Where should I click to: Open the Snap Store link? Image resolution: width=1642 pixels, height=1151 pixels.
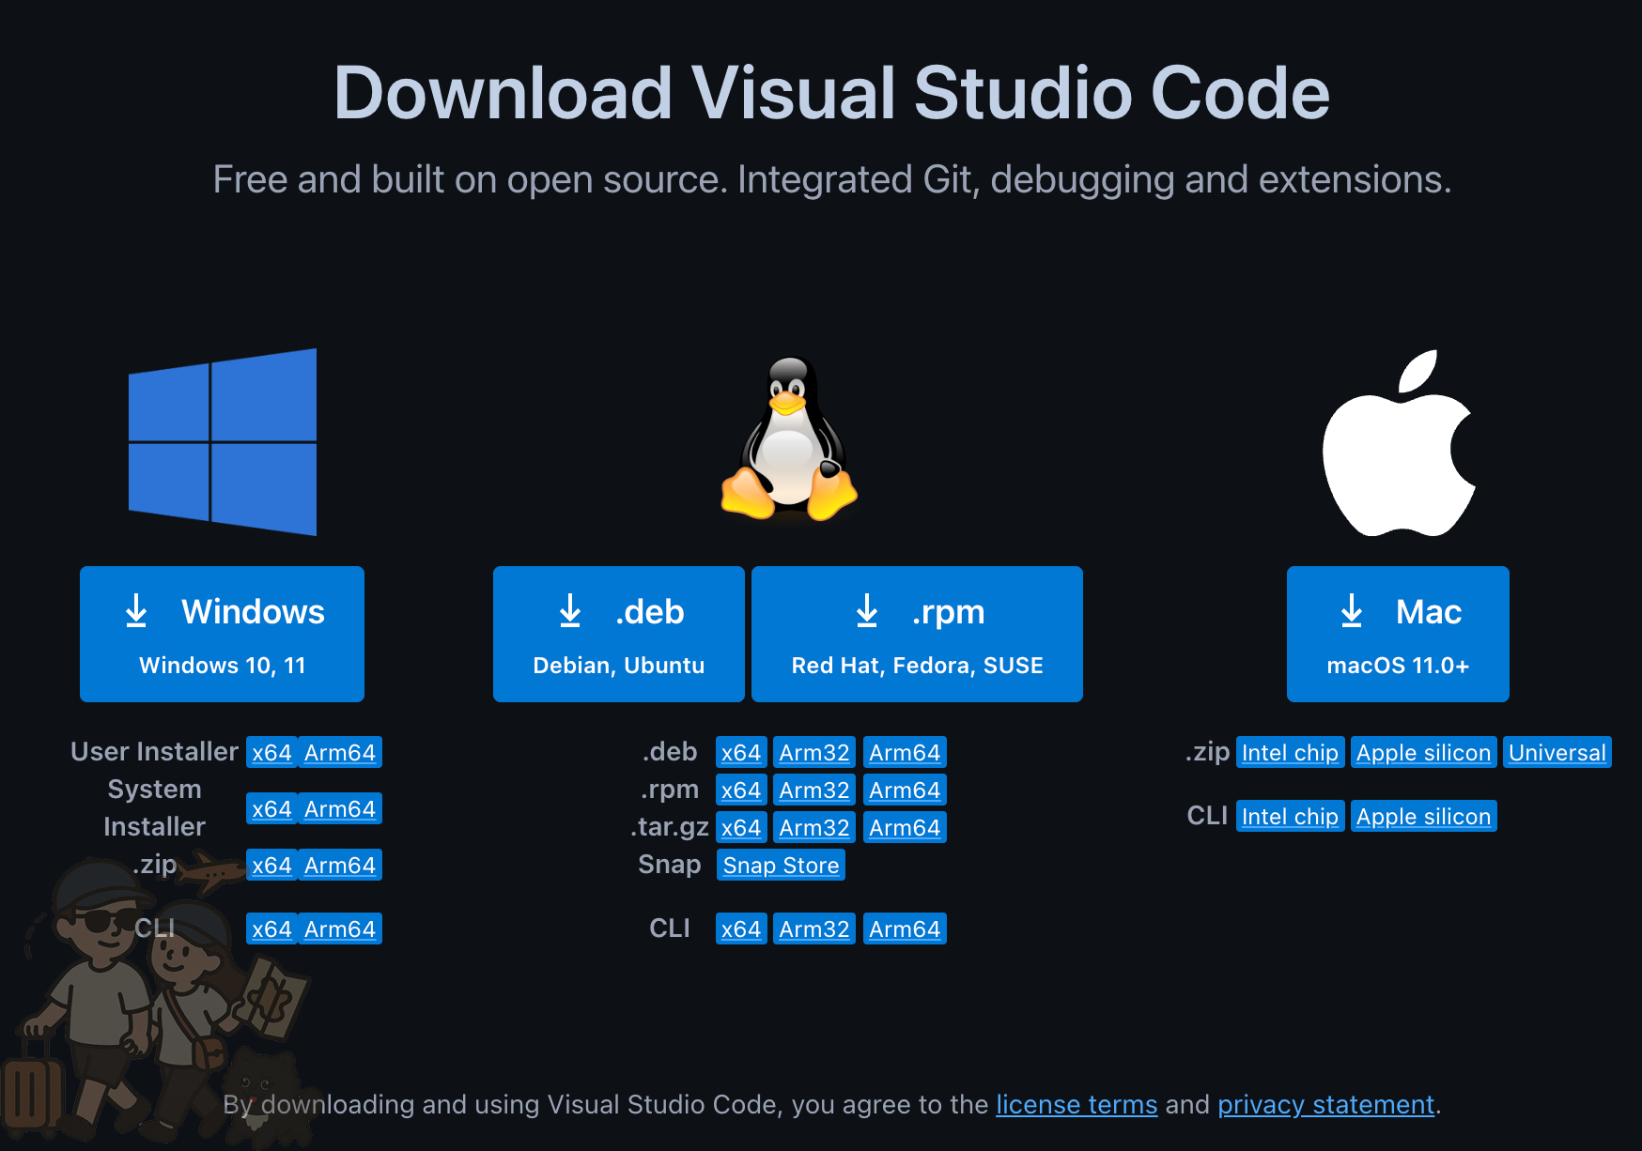[x=781, y=865]
